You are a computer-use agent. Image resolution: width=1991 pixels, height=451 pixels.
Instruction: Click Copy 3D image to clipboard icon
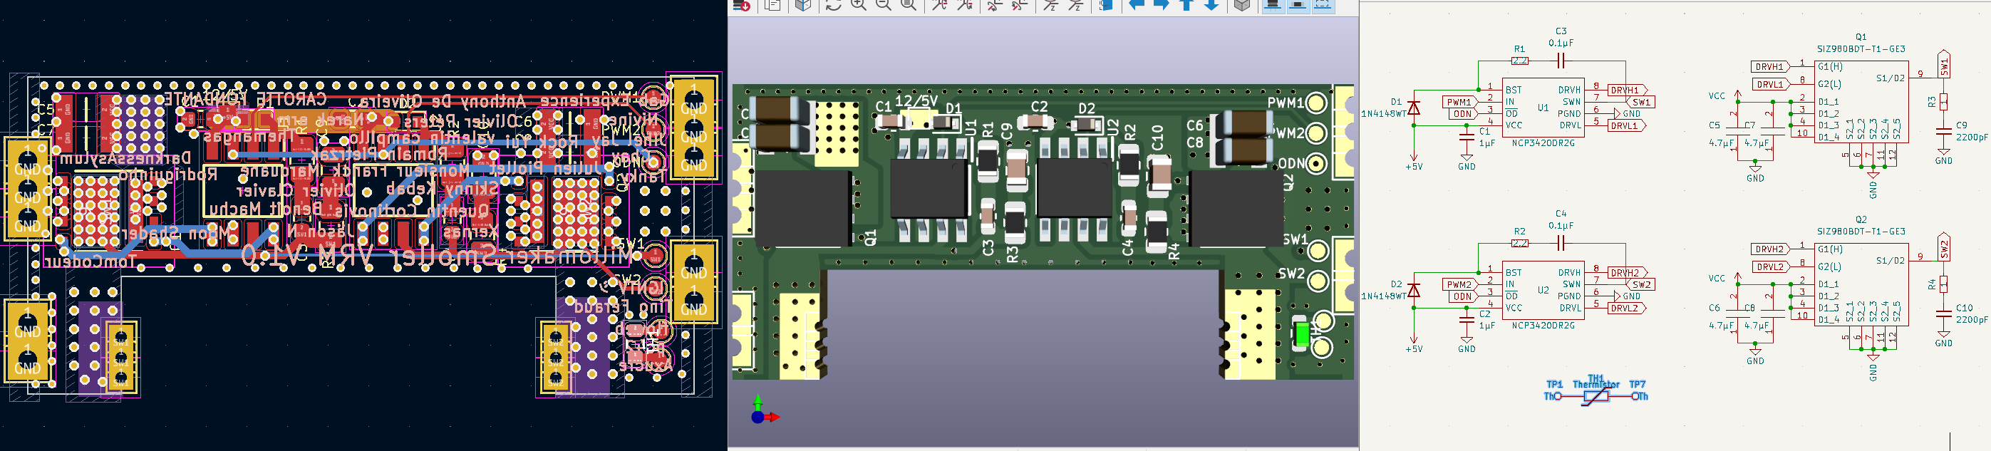click(x=772, y=5)
